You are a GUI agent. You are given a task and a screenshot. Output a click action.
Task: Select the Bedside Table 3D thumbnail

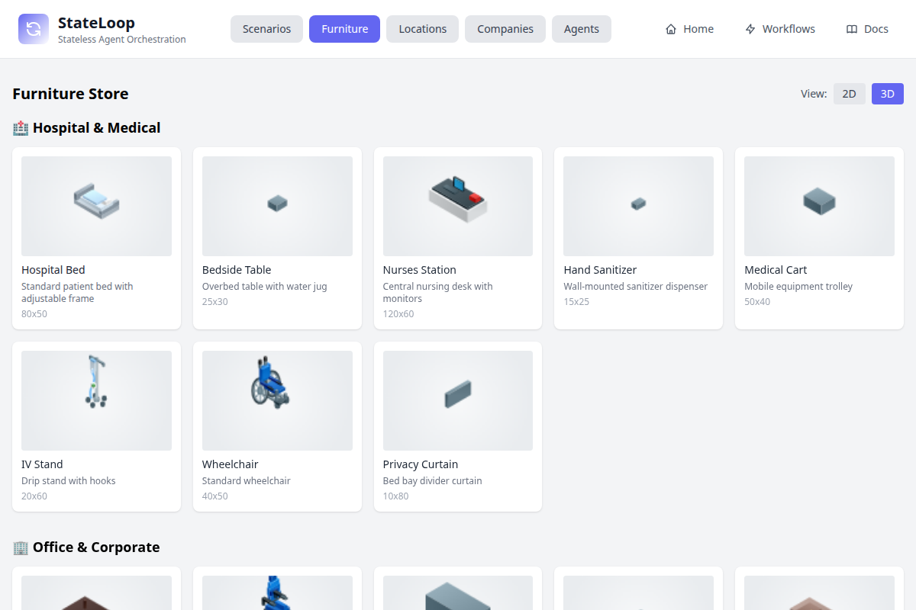tap(277, 206)
